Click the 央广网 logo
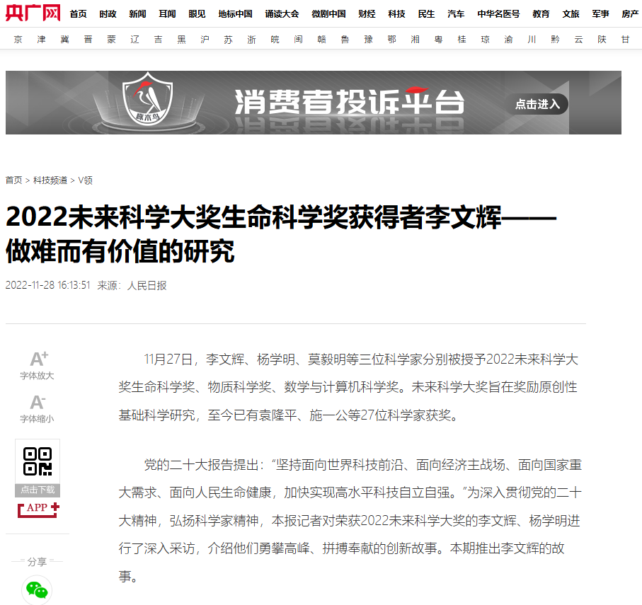 coord(33,13)
